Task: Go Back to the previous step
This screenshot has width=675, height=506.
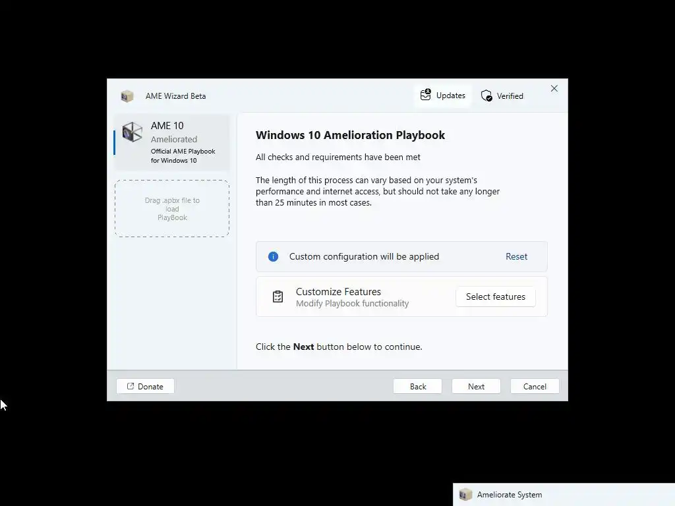Action: pyautogui.click(x=417, y=386)
